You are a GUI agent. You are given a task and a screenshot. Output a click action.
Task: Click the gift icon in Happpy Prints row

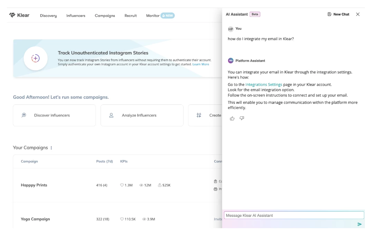click(215, 189)
